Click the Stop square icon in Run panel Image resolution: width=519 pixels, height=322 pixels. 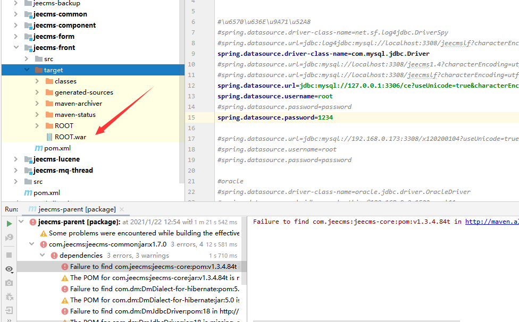[x=9, y=256]
